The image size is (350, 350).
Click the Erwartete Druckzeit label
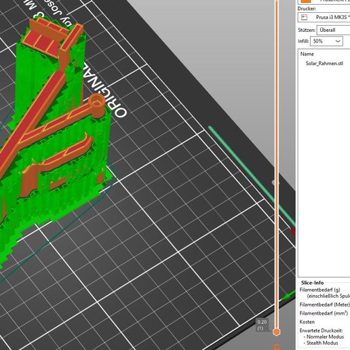[321, 330]
